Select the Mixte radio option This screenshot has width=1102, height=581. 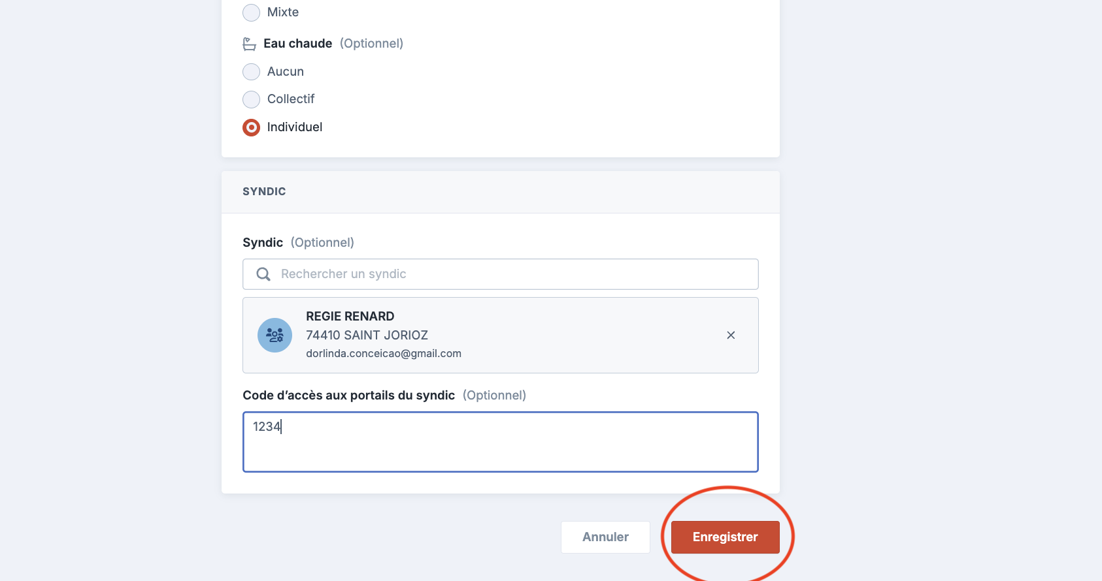tap(252, 12)
